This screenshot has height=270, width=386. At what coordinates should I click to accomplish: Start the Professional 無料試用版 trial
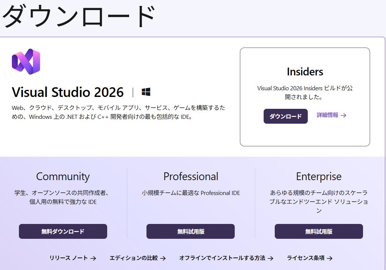coord(191,231)
